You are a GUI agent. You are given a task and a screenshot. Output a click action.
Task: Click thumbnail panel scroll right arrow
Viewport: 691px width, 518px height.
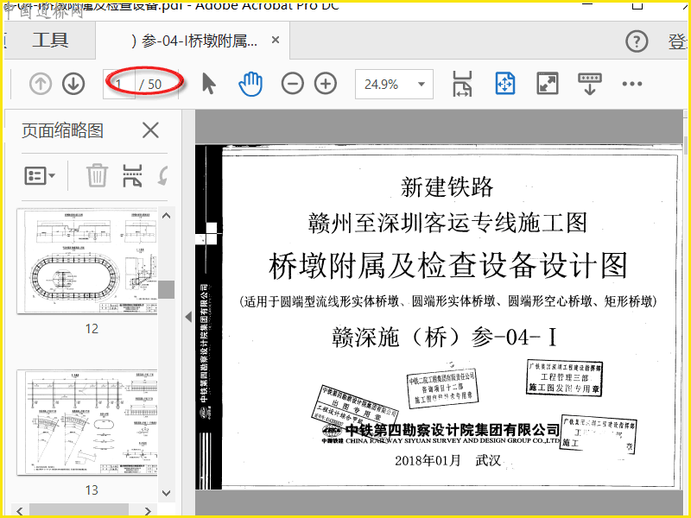[148, 511]
